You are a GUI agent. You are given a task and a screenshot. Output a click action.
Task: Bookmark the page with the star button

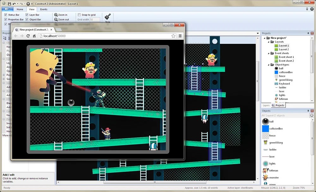(x=173, y=36)
